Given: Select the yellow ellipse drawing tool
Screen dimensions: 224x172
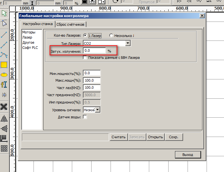Looking at the screenshot, I should point(4,75).
